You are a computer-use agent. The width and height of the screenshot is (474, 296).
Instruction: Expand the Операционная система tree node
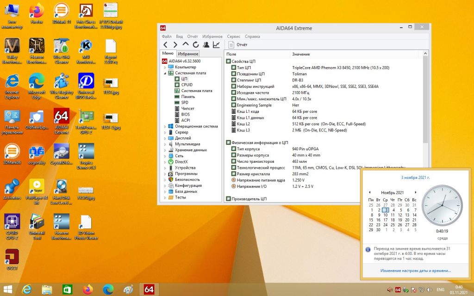click(165, 127)
